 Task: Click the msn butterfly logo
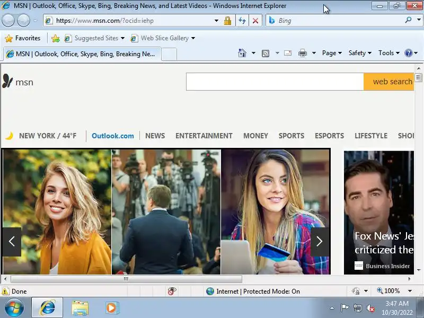18,81
